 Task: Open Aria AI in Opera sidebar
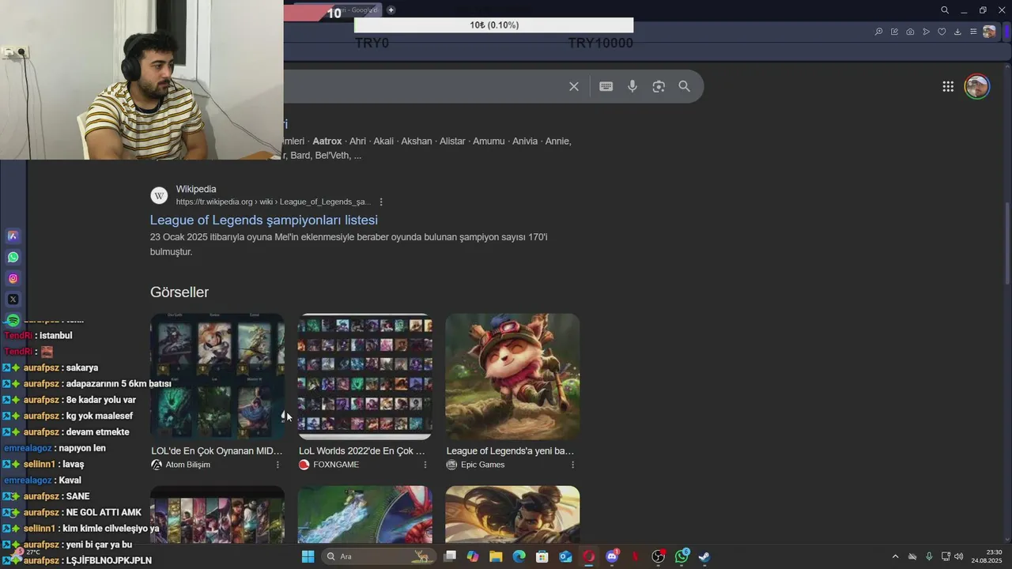coord(13,236)
